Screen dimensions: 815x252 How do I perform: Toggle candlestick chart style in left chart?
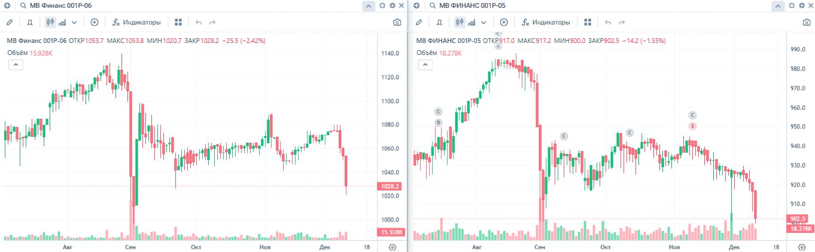(50, 22)
